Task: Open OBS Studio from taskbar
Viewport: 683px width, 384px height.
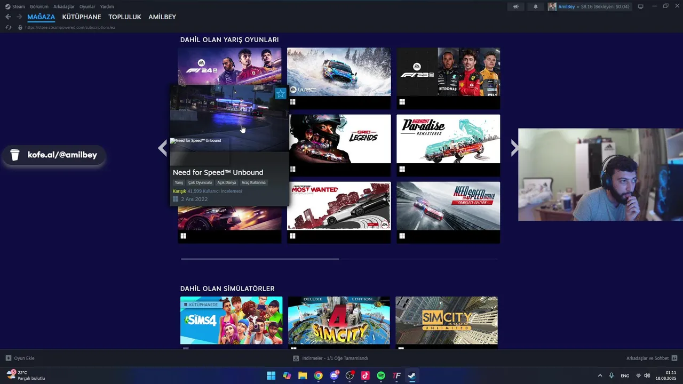Action: tap(350, 375)
